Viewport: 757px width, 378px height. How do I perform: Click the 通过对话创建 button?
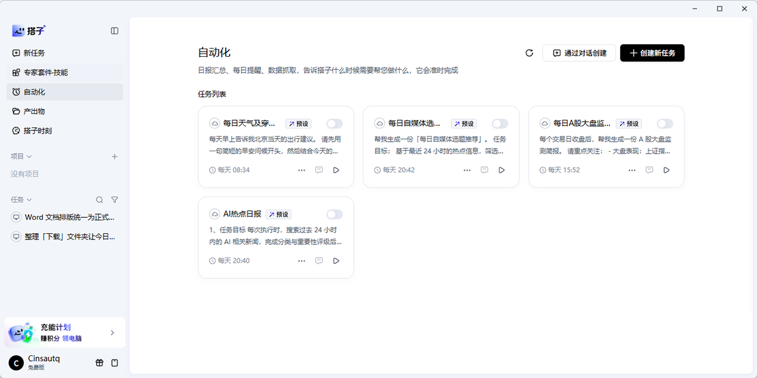[x=579, y=53]
